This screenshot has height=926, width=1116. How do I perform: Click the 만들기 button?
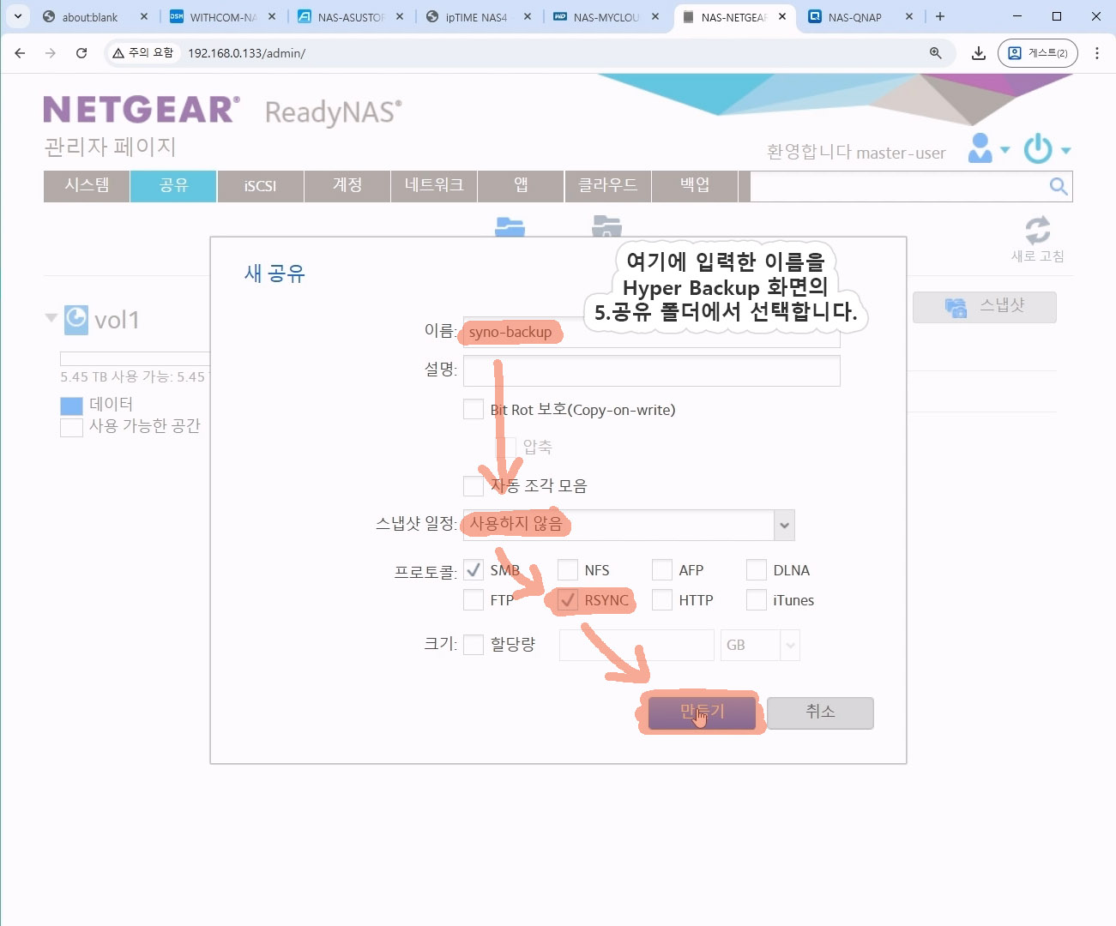[x=702, y=713]
